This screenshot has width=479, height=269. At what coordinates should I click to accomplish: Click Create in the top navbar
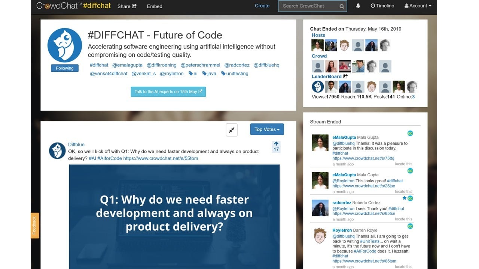click(262, 6)
